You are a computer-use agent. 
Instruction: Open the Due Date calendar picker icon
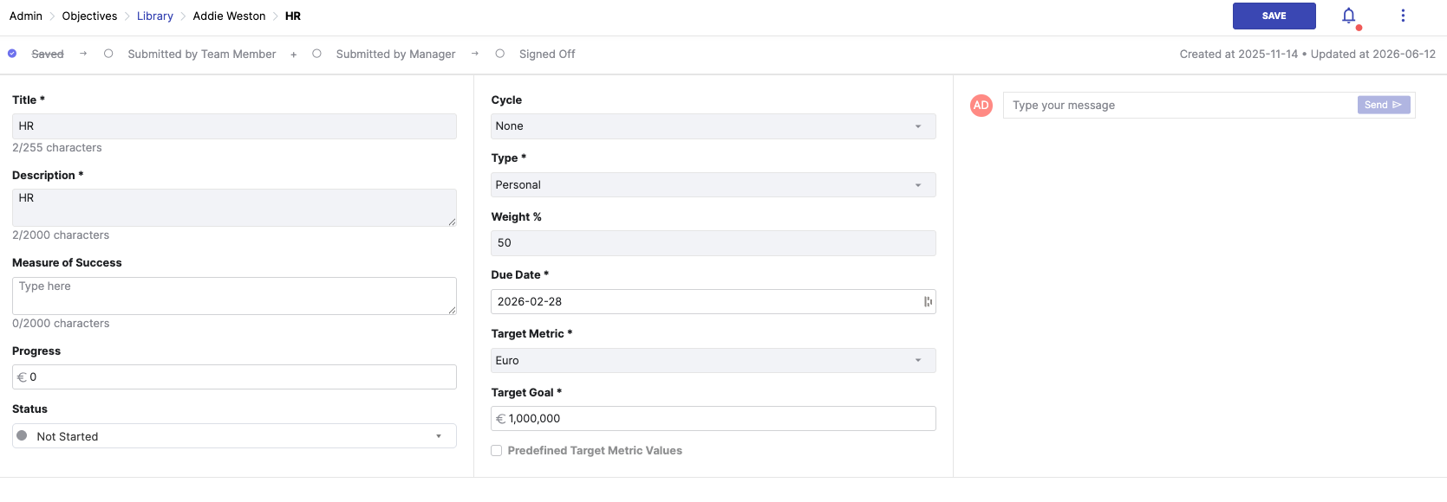[x=928, y=302]
